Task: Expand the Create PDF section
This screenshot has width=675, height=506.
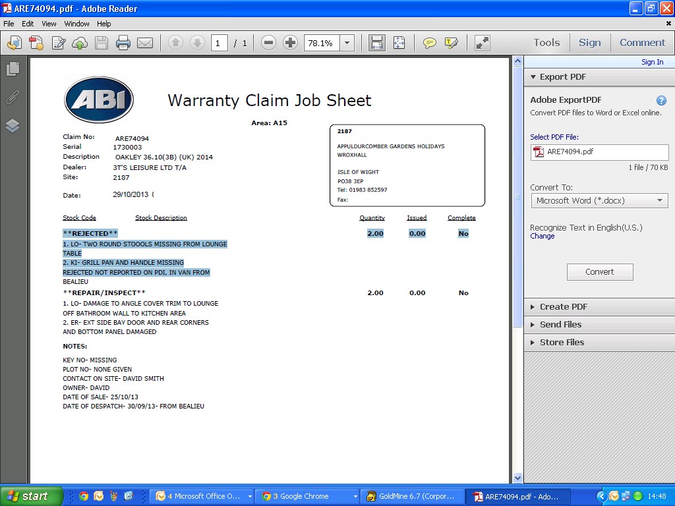Action: [x=564, y=307]
